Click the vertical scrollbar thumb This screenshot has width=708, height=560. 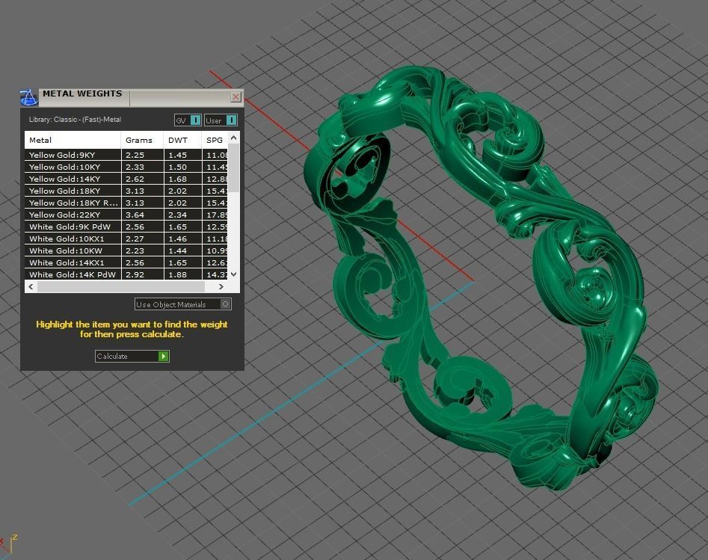[x=233, y=168]
